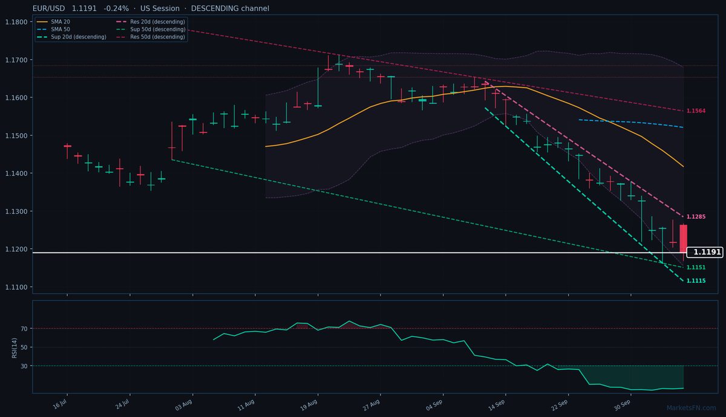Click the 11 Aug date label
726x417 pixels.
[x=247, y=404]
